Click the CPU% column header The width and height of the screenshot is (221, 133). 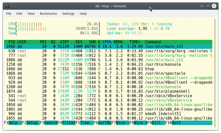pyautogui.click(x=107, y=42)
